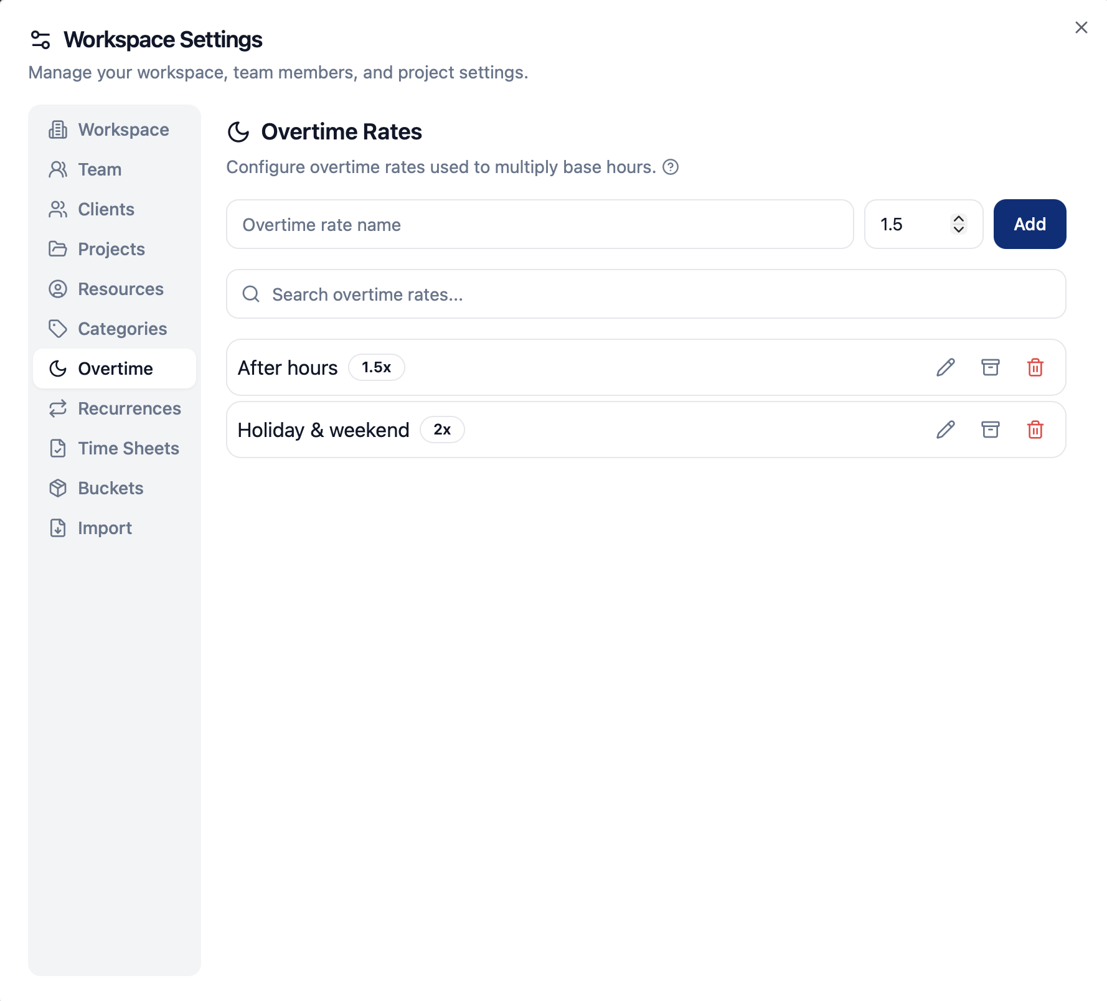Click the Add button
The height and width of the screenshot is (1001, 1107).
[1029, 224]
